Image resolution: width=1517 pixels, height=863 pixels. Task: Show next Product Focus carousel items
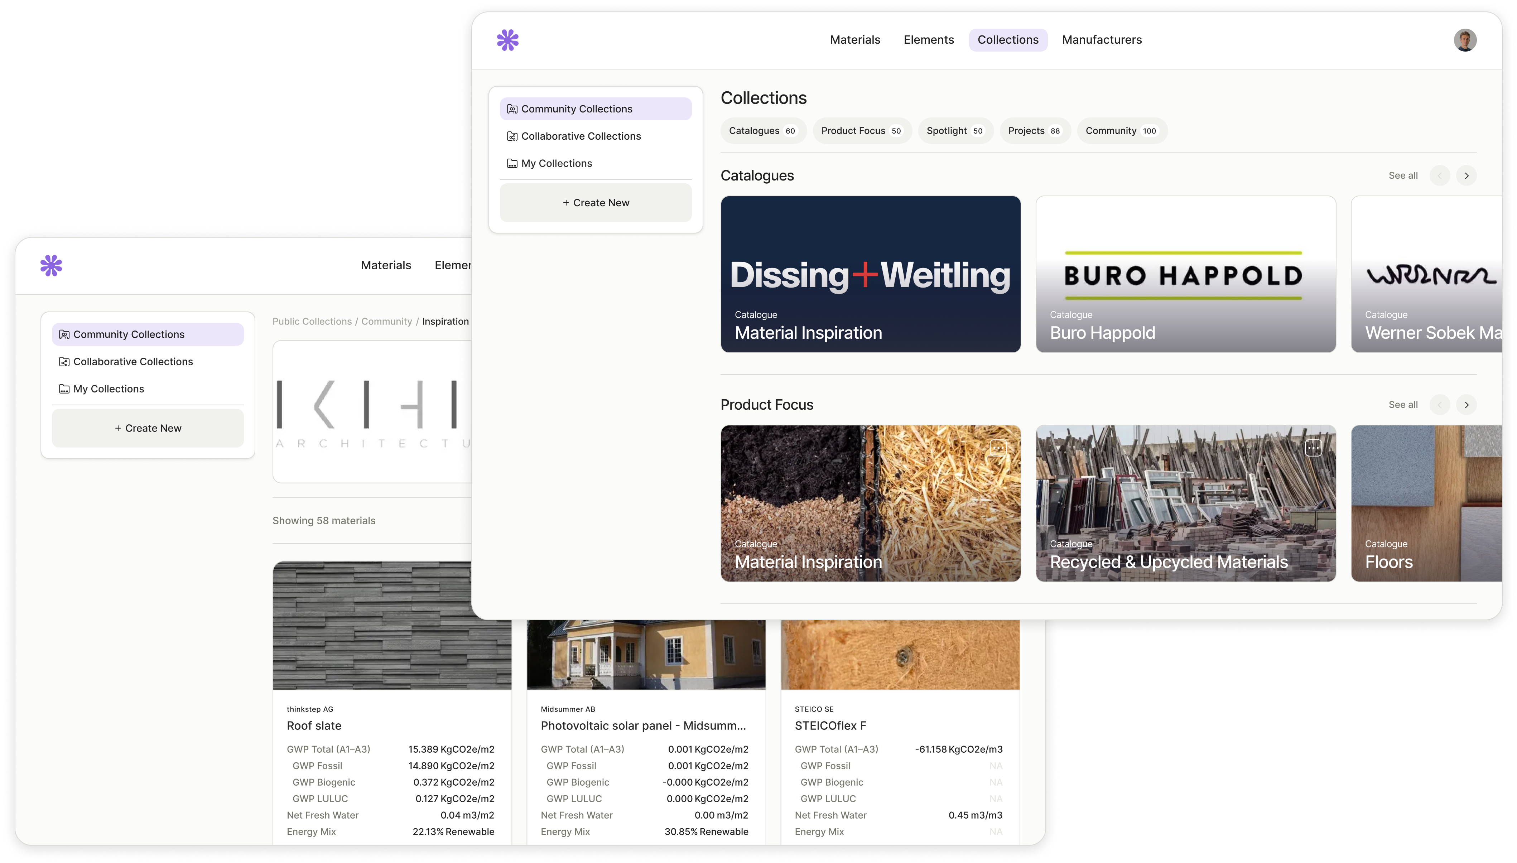click(x=1466, y=405)
